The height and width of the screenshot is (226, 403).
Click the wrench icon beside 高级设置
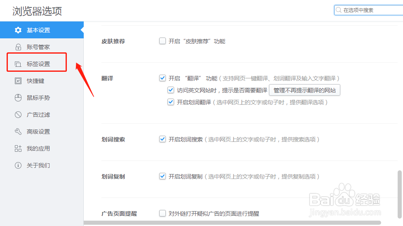click(18, 132)
